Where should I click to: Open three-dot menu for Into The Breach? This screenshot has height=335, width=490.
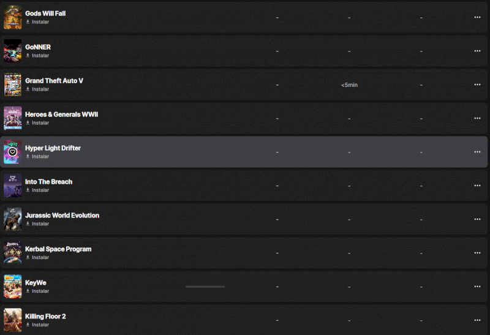click(477, 186)
